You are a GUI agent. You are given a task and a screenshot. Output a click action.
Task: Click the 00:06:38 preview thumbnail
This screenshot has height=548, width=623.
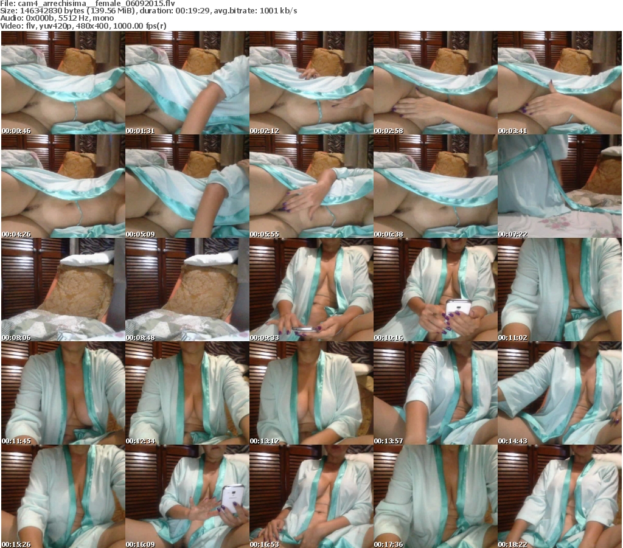click(x=436, y=186)
